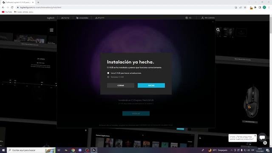Open the logitech brand link in top bar

[x=51, y=18]
